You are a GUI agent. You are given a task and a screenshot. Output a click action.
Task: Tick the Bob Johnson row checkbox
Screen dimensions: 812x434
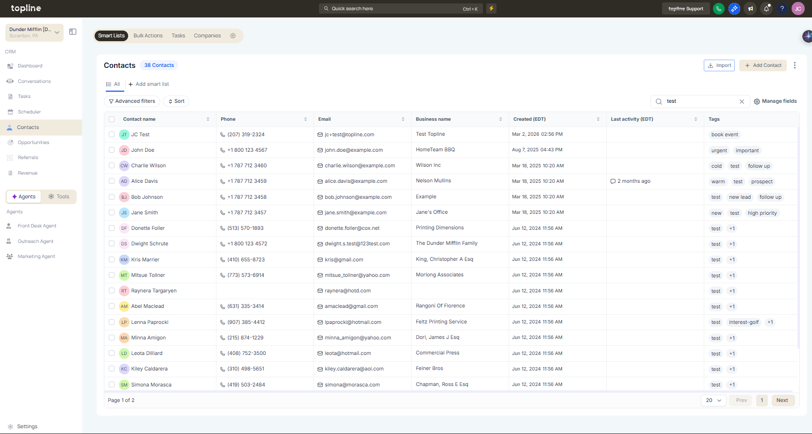(112, 197)
